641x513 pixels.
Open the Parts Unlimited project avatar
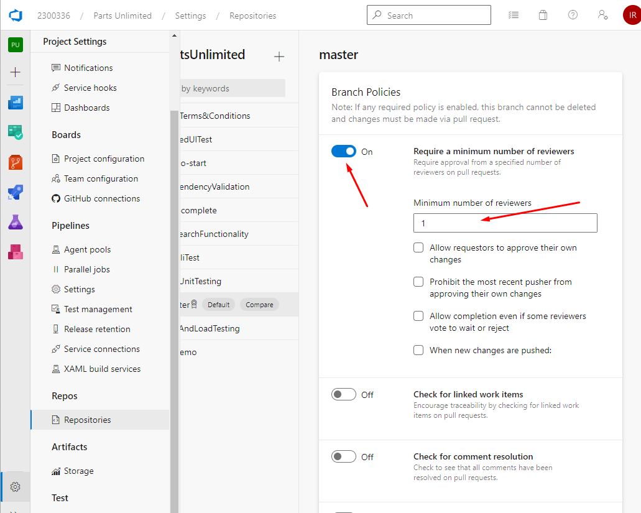(16, 45)
